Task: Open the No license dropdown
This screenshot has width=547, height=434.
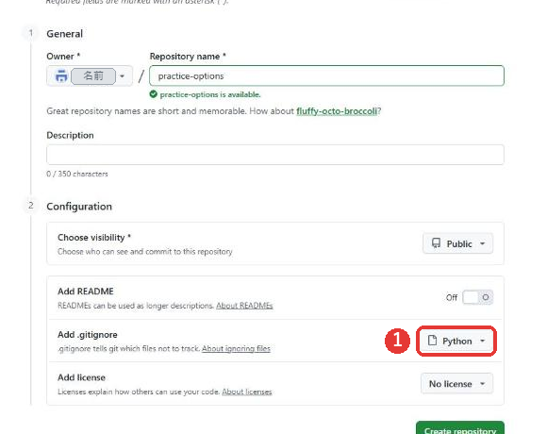Action: 456,384
